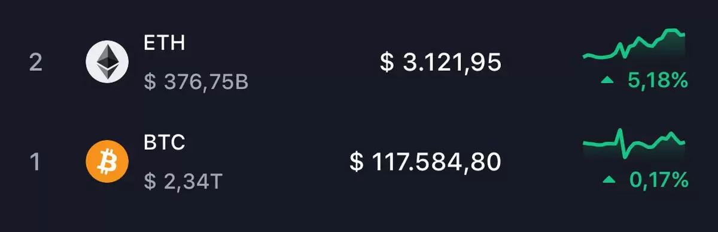This screenshot has width=718, height=232.
Task: Click the dollar sign before 3.121,95
Action: coord(387,62)
